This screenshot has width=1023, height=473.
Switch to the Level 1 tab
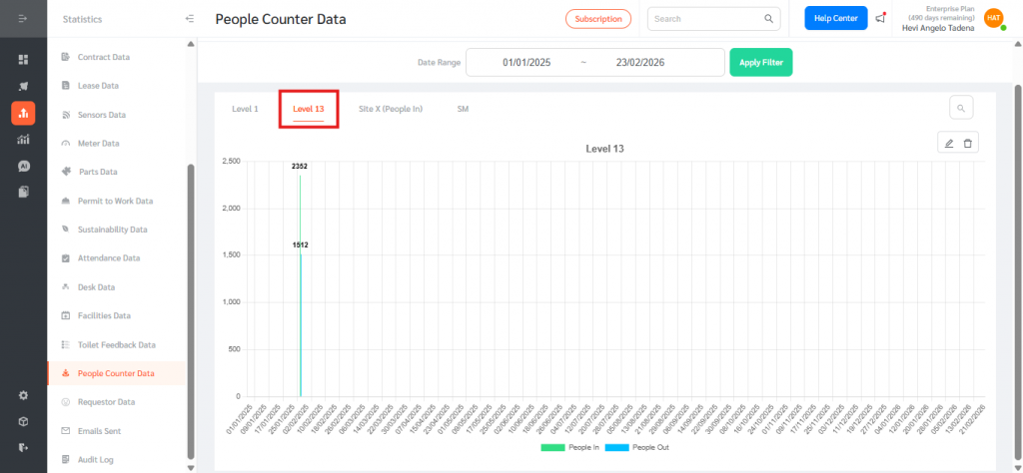pos(245,108)
